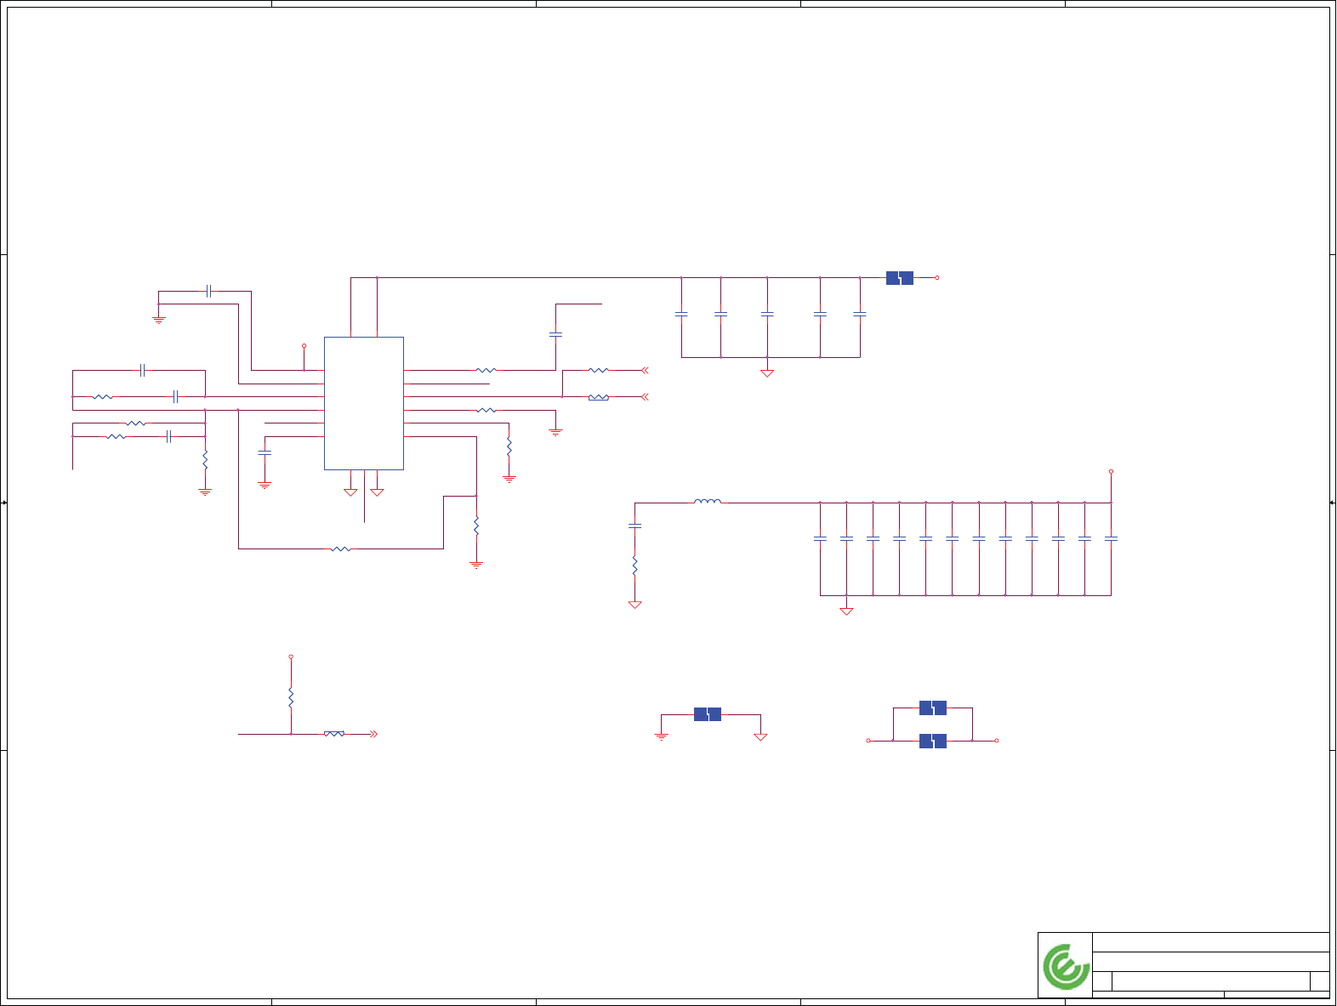The image size is (1337, 1006).
Task: Select the capacitor above the IC's right-side output line
Action: coord(555,335)
